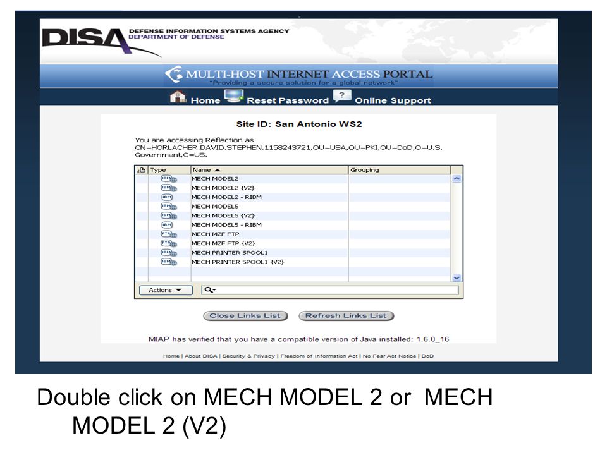
Task: Click the scroll down arrow of links list
Action: (457, 278)
